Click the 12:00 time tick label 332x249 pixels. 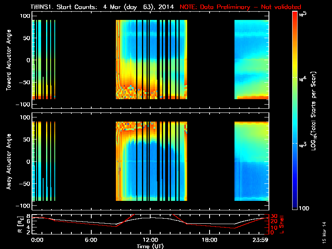150,240
